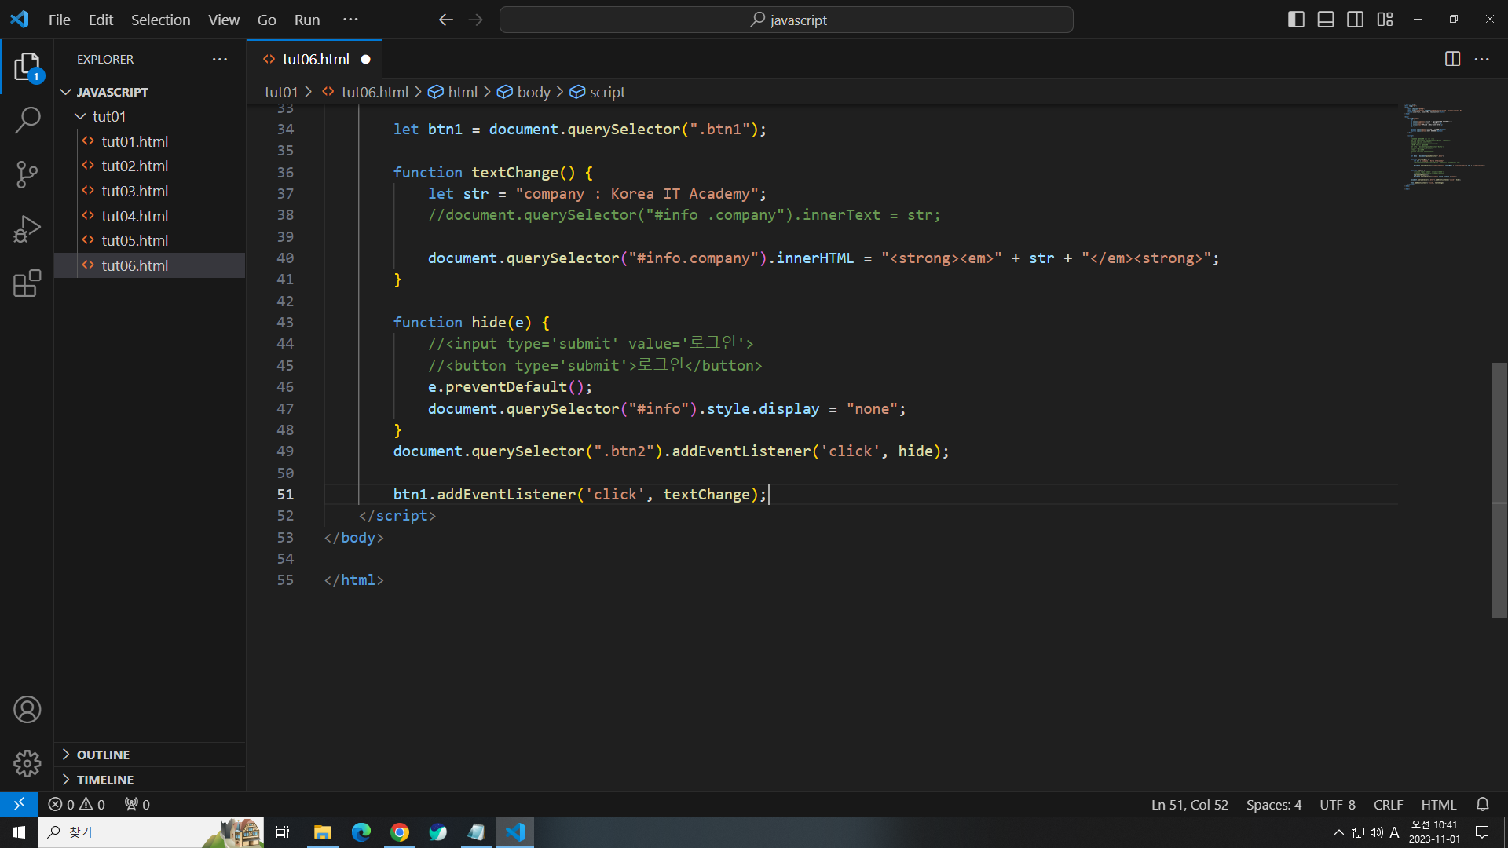The height and width of the screenshot is (848, 1508).
Task: Click the editor vertical scrollbar thumb
Action: tap(1499, 491)
